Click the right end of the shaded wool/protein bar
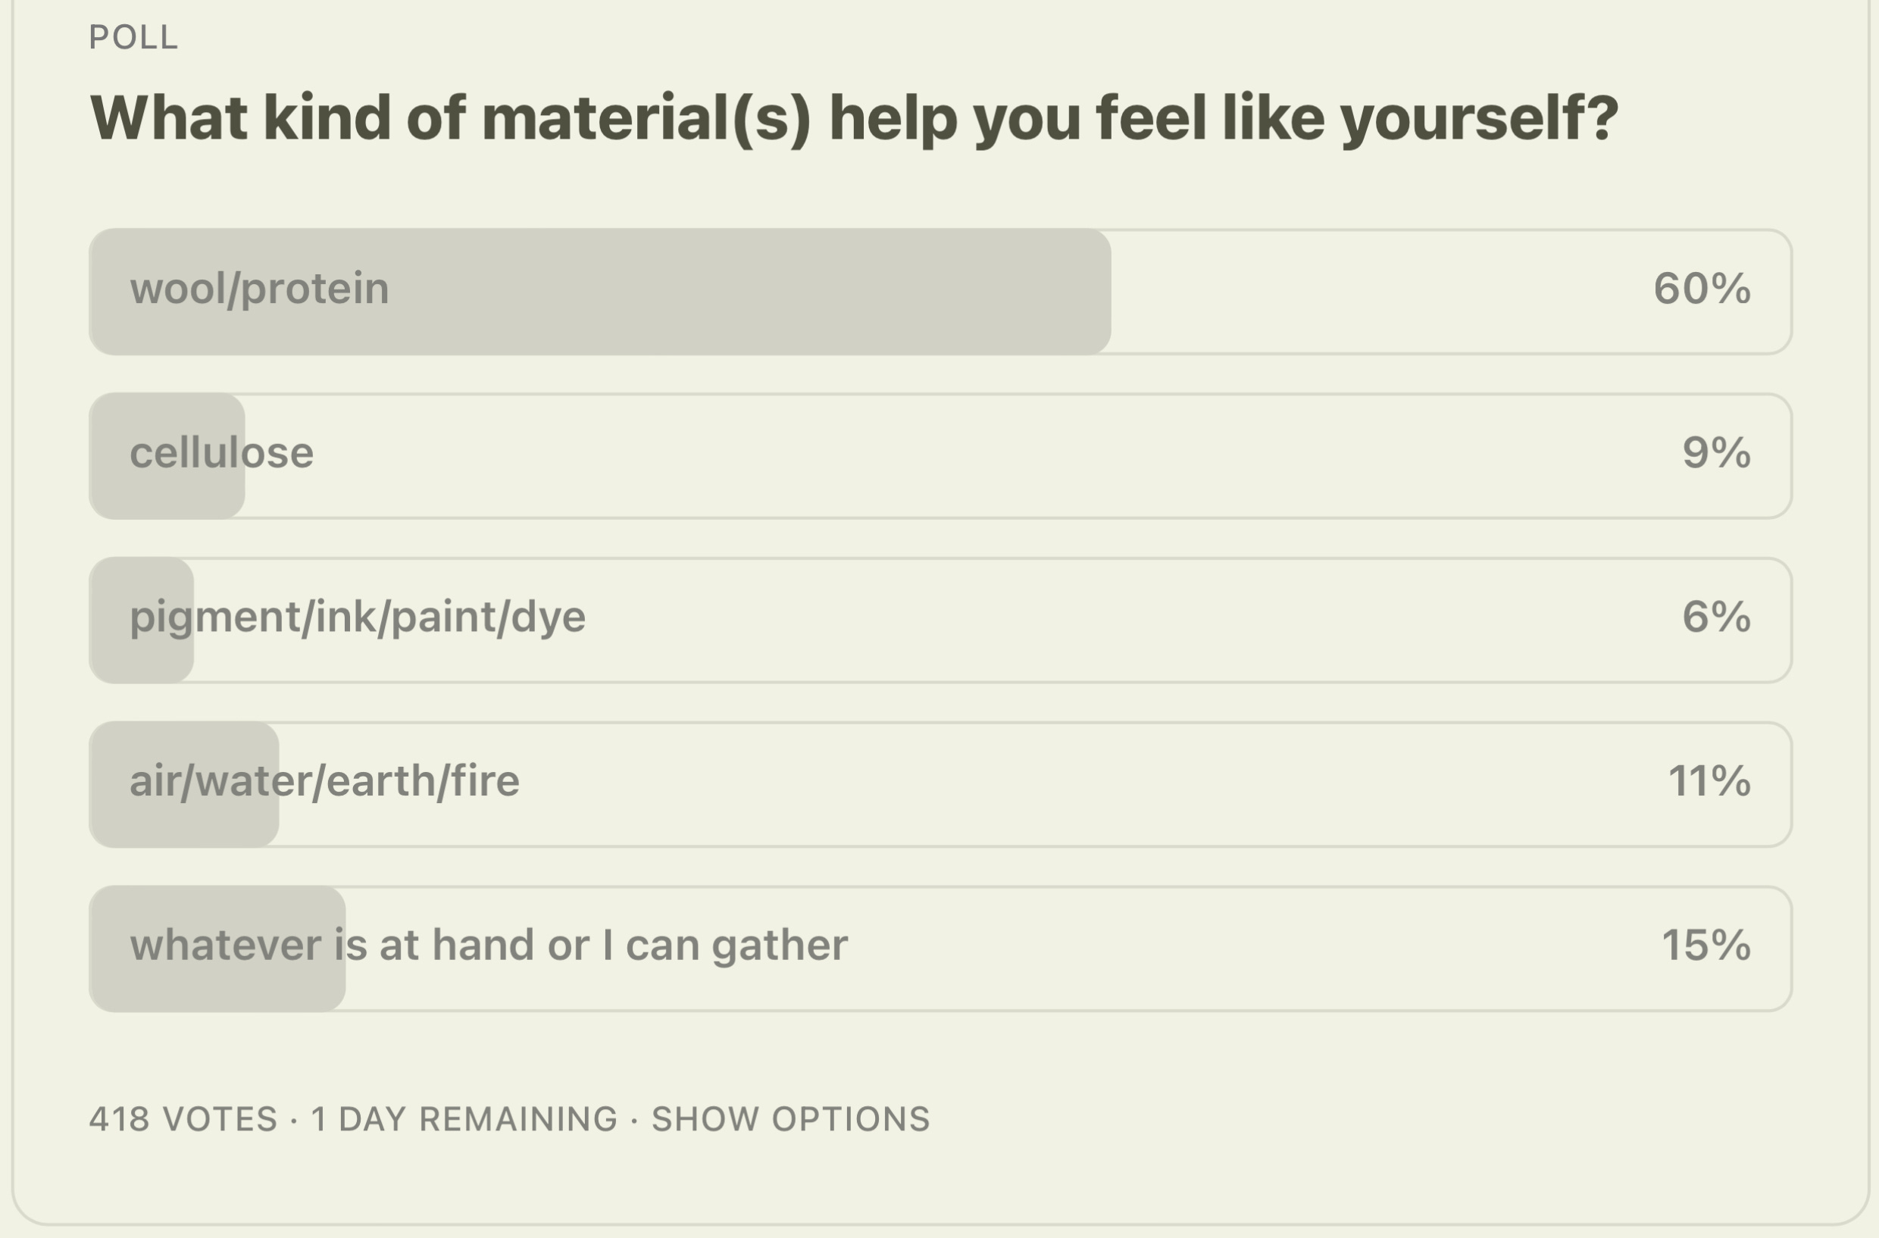1879x1238 pixels. pyautogui.click(x=1090, y=292)
